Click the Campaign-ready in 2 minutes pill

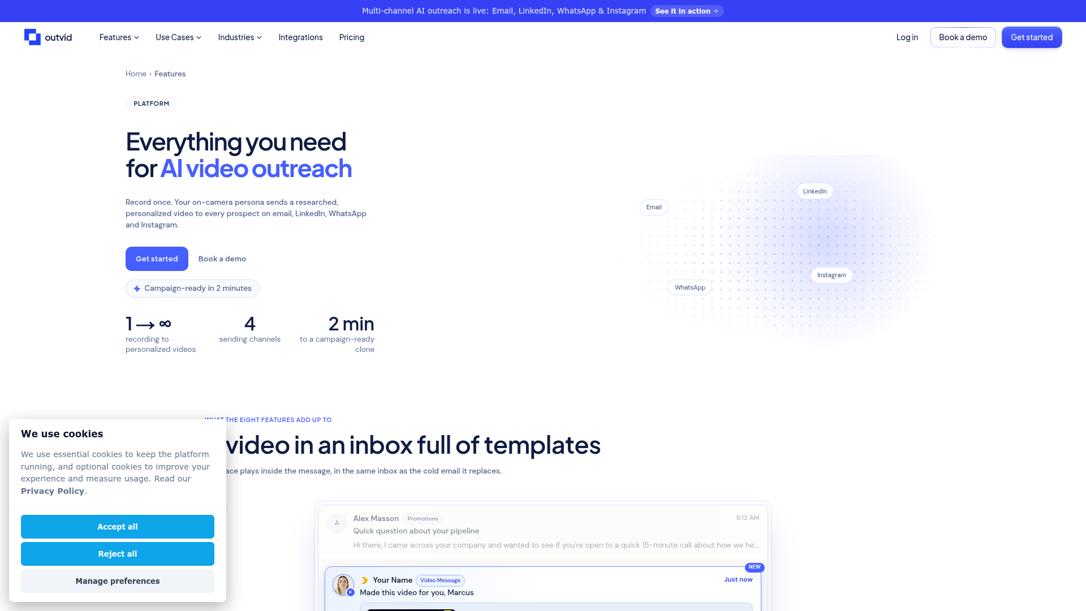[192, 289]
